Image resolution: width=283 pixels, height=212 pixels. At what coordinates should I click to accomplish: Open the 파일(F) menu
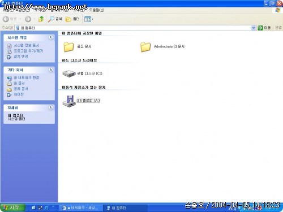(x=8, y=10)
